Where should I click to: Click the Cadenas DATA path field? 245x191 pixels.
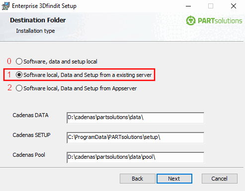[x=135, y=118]
